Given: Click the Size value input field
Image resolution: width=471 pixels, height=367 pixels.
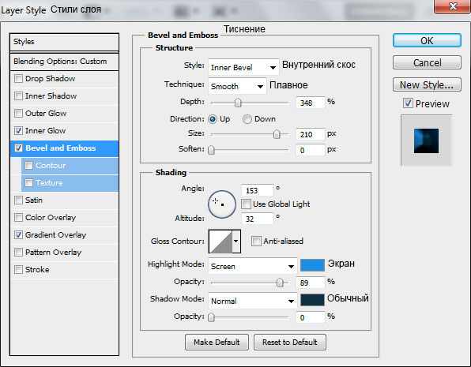Looking at the screenshot, I should (311, 134).
